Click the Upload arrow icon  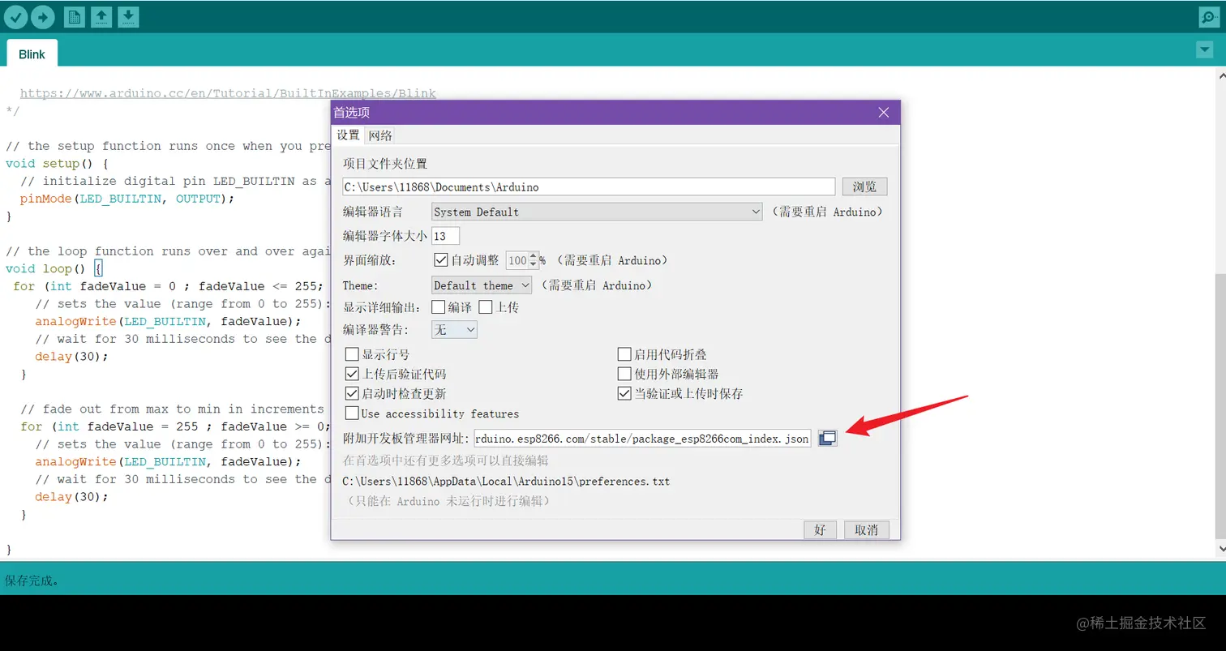tap(43, 16)
